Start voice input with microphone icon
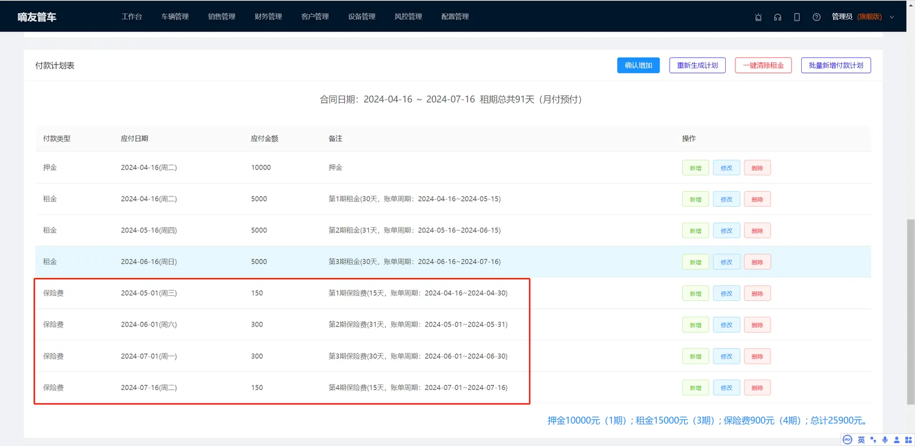The width and height of the screenshot is (915, 446). click(x=885, y=440)
